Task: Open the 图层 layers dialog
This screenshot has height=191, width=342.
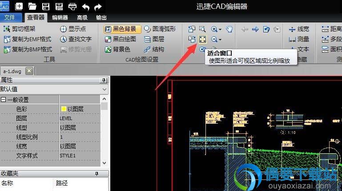Action: [154, 39]
